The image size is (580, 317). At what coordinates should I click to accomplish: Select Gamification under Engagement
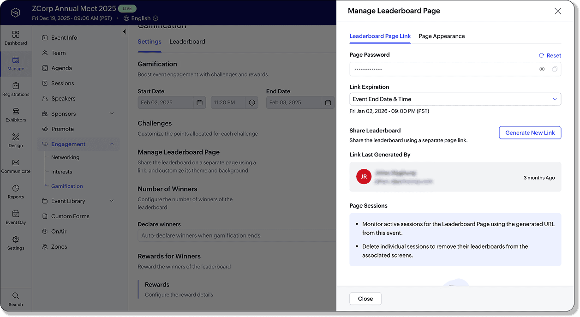tap(67, 186)
